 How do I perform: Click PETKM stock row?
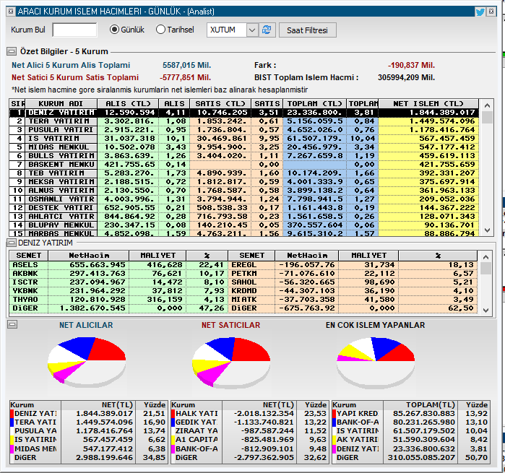click(353, 274)
